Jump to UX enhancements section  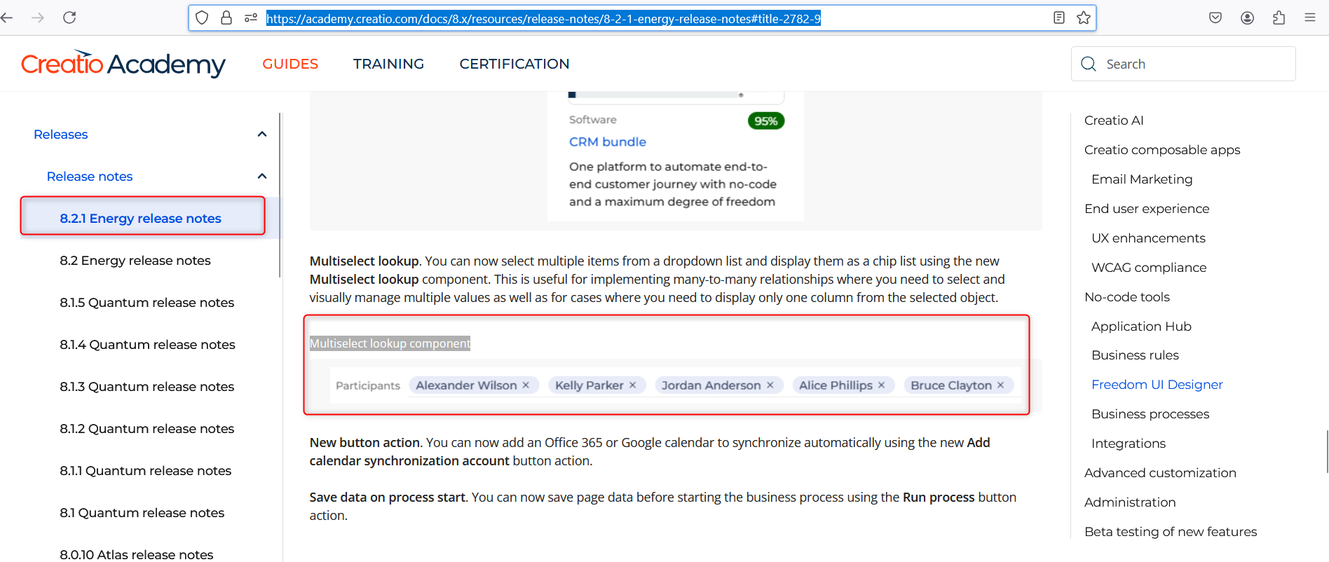point(1148,238)
